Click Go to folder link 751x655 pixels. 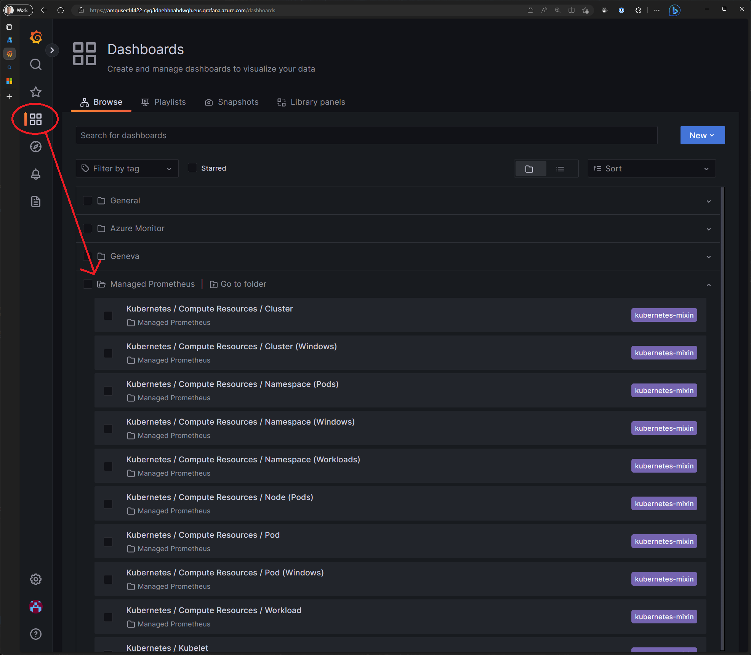pyautogui.click(x=238, y=284)
